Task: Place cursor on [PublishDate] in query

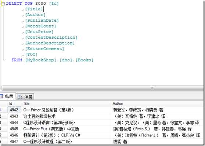Action: (x=42, y=20)
